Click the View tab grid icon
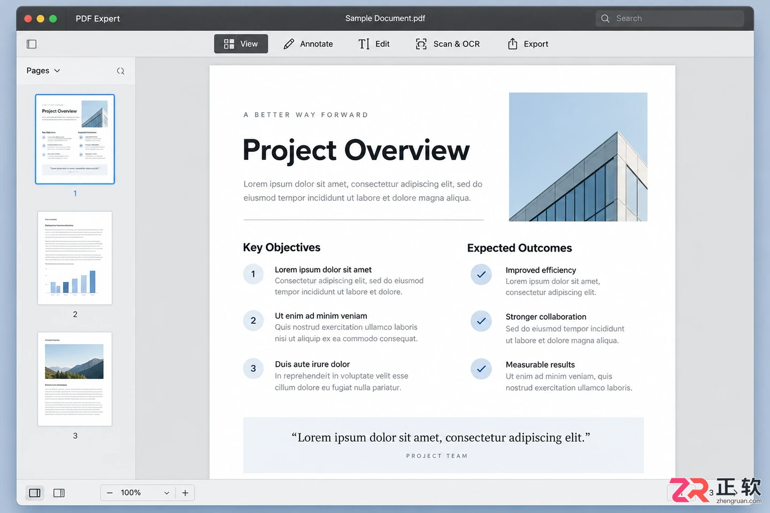 click(x=229, y=44)
